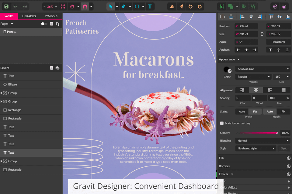This screenshot has height=194, width=292.
Task: Click the Transform button
Action: [279, 42]
